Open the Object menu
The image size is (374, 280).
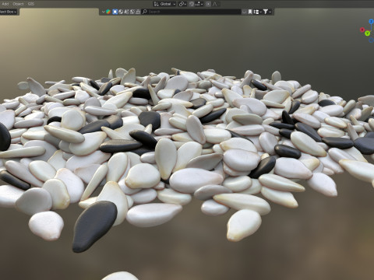point(18,4)
